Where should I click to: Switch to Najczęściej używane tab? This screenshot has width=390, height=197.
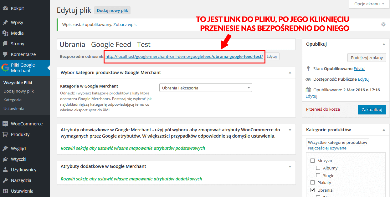click(x=327, y=148)
